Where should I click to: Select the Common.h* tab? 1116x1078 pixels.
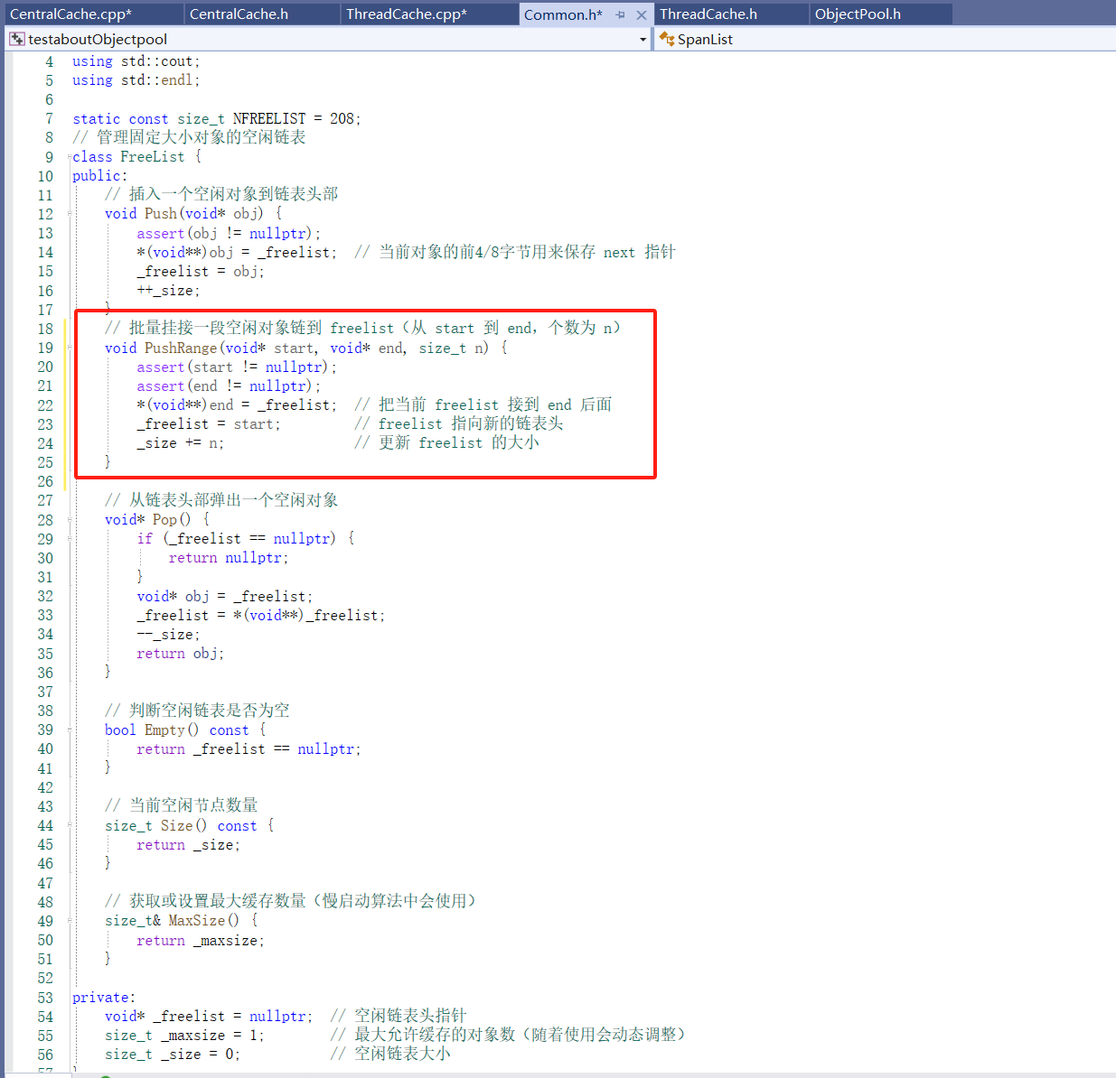pos(563,14)
